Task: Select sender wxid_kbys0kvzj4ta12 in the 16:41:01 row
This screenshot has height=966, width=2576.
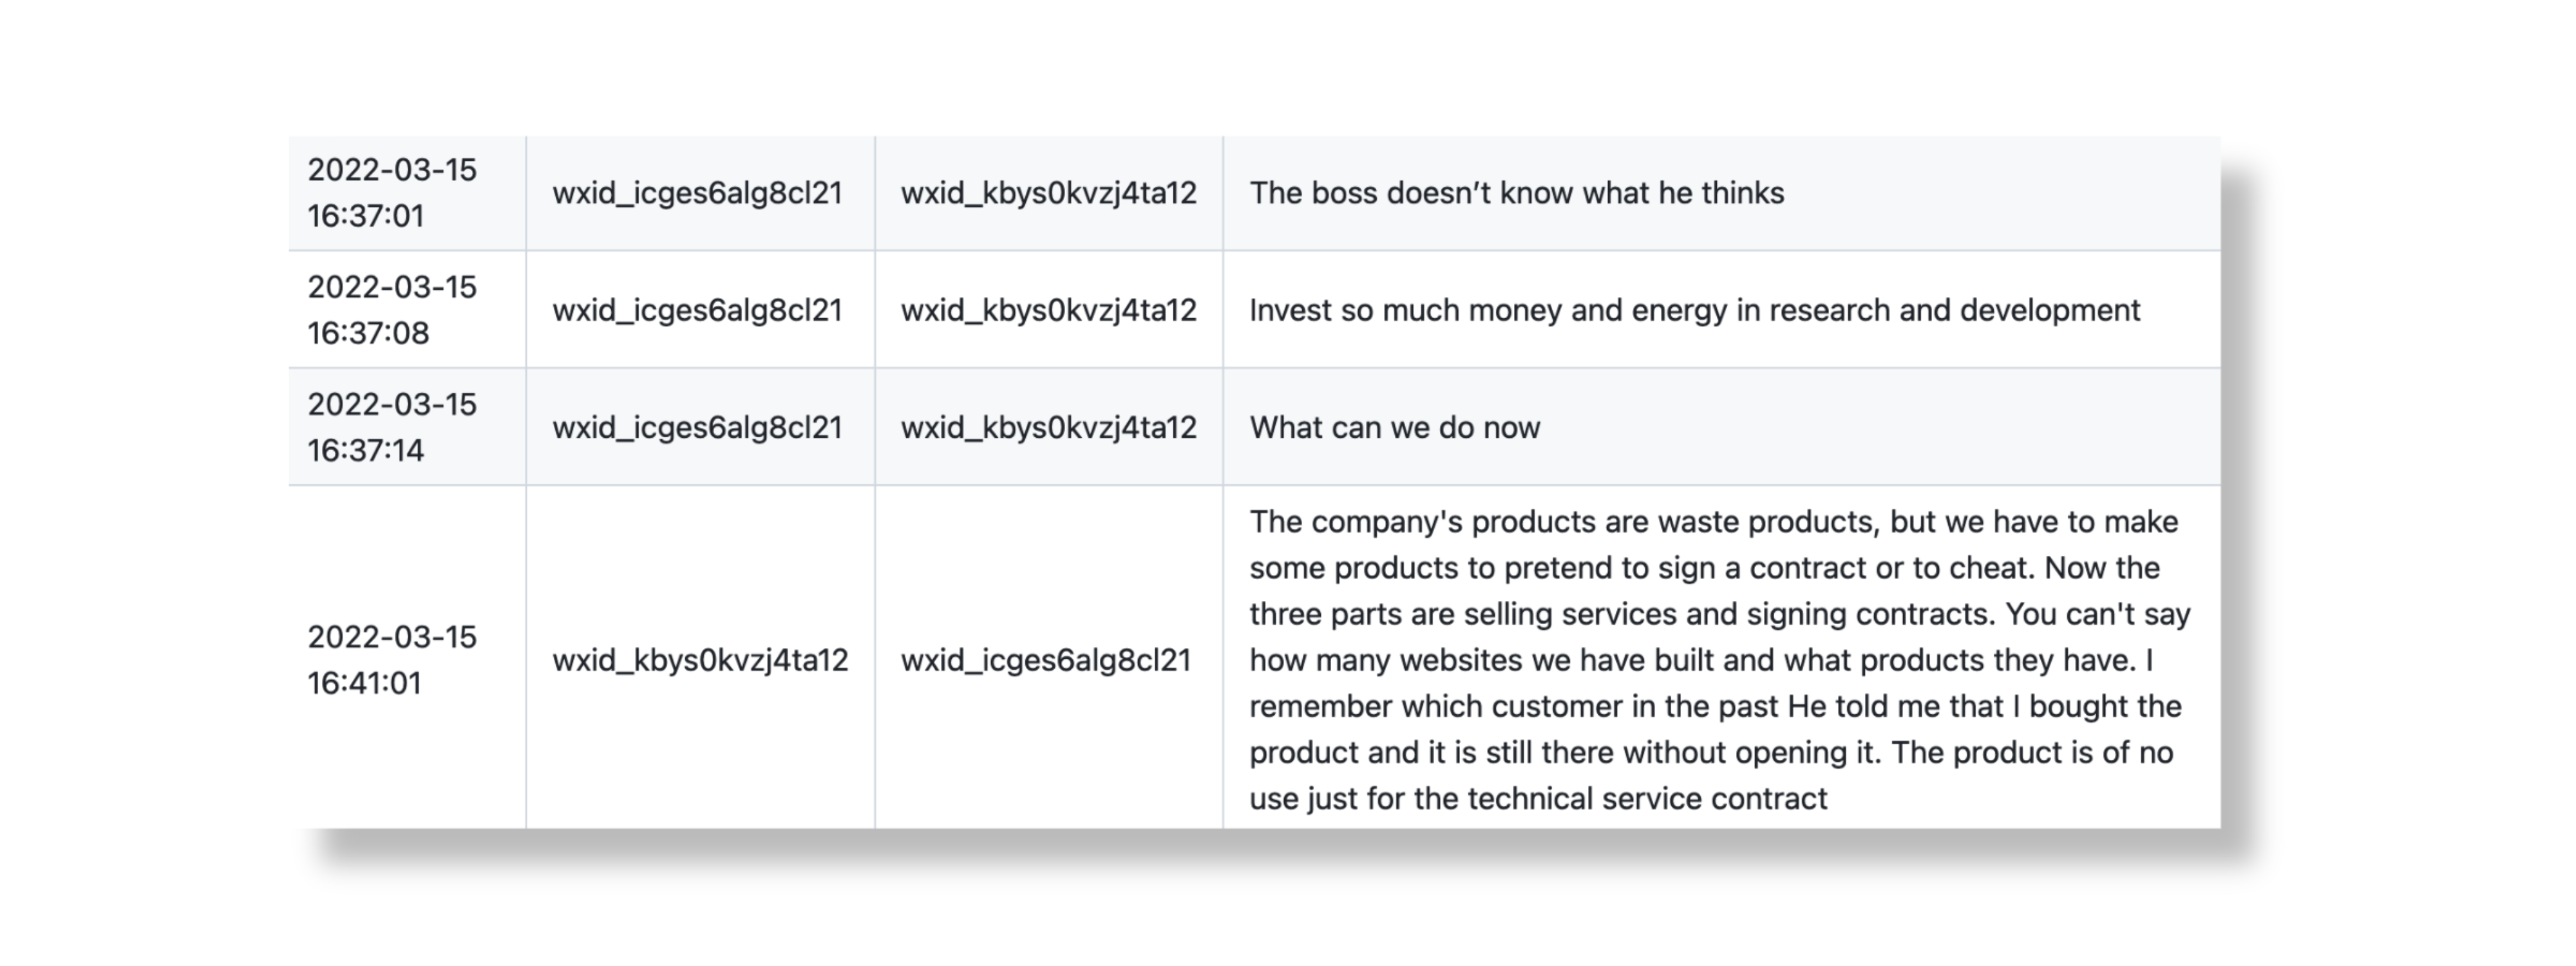Action: pos(700,660)
